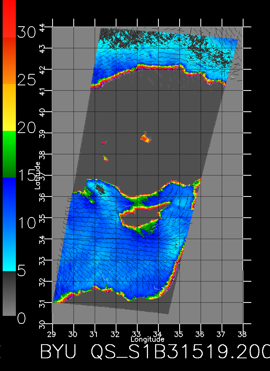Select the large color scale label "30" near the top
This screenshot has height=371, width=270.
(x=26, y=32)
